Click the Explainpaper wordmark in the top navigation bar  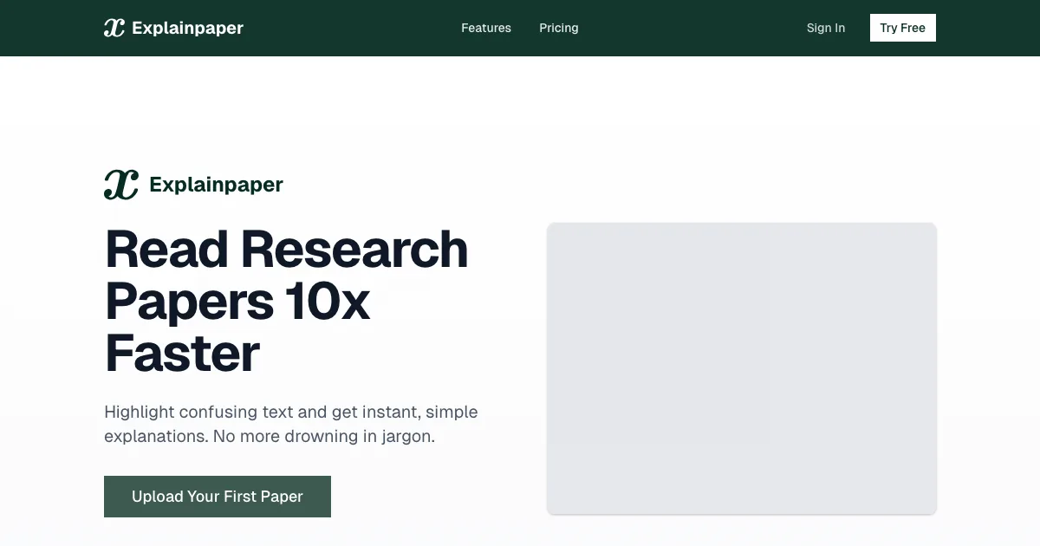pos(187,28)
